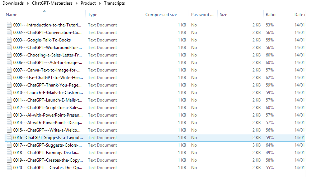Click the file icon for 0005---Choosing-a-Sales-Letter-Fr...

[9, 55]
